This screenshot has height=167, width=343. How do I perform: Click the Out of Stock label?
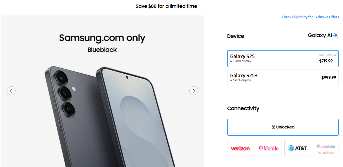[326, 153]
